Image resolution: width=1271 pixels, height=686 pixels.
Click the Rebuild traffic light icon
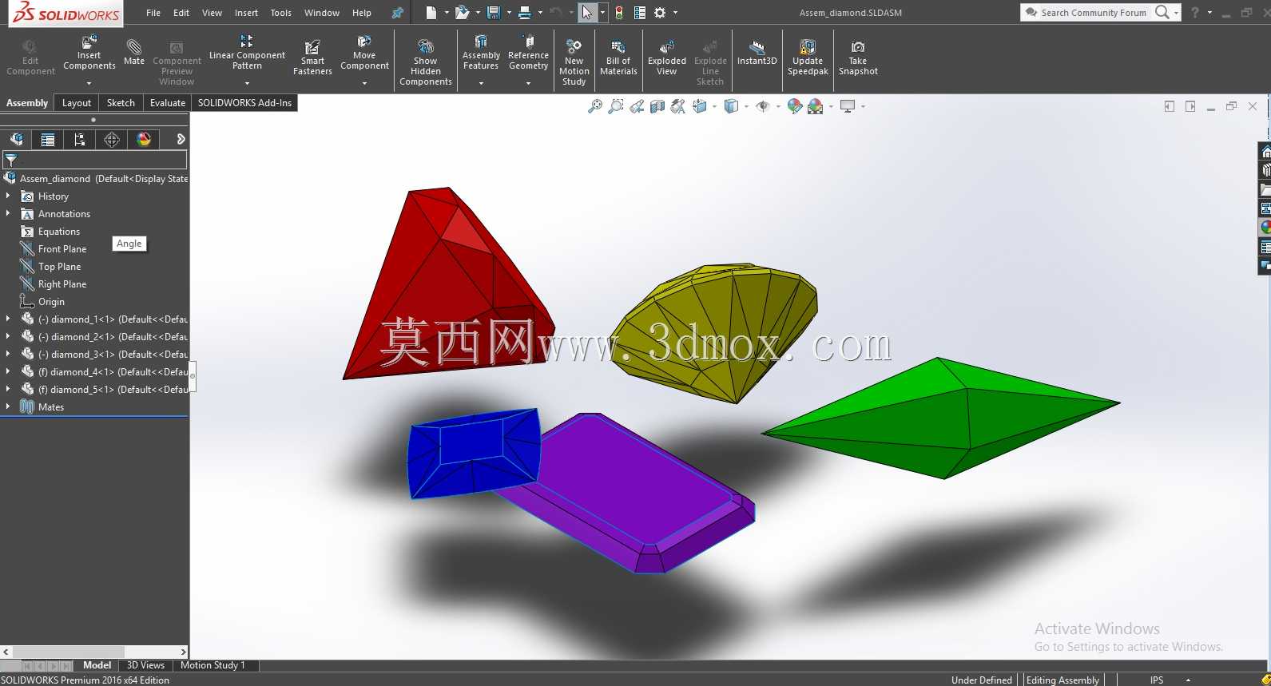pos(619,13)
